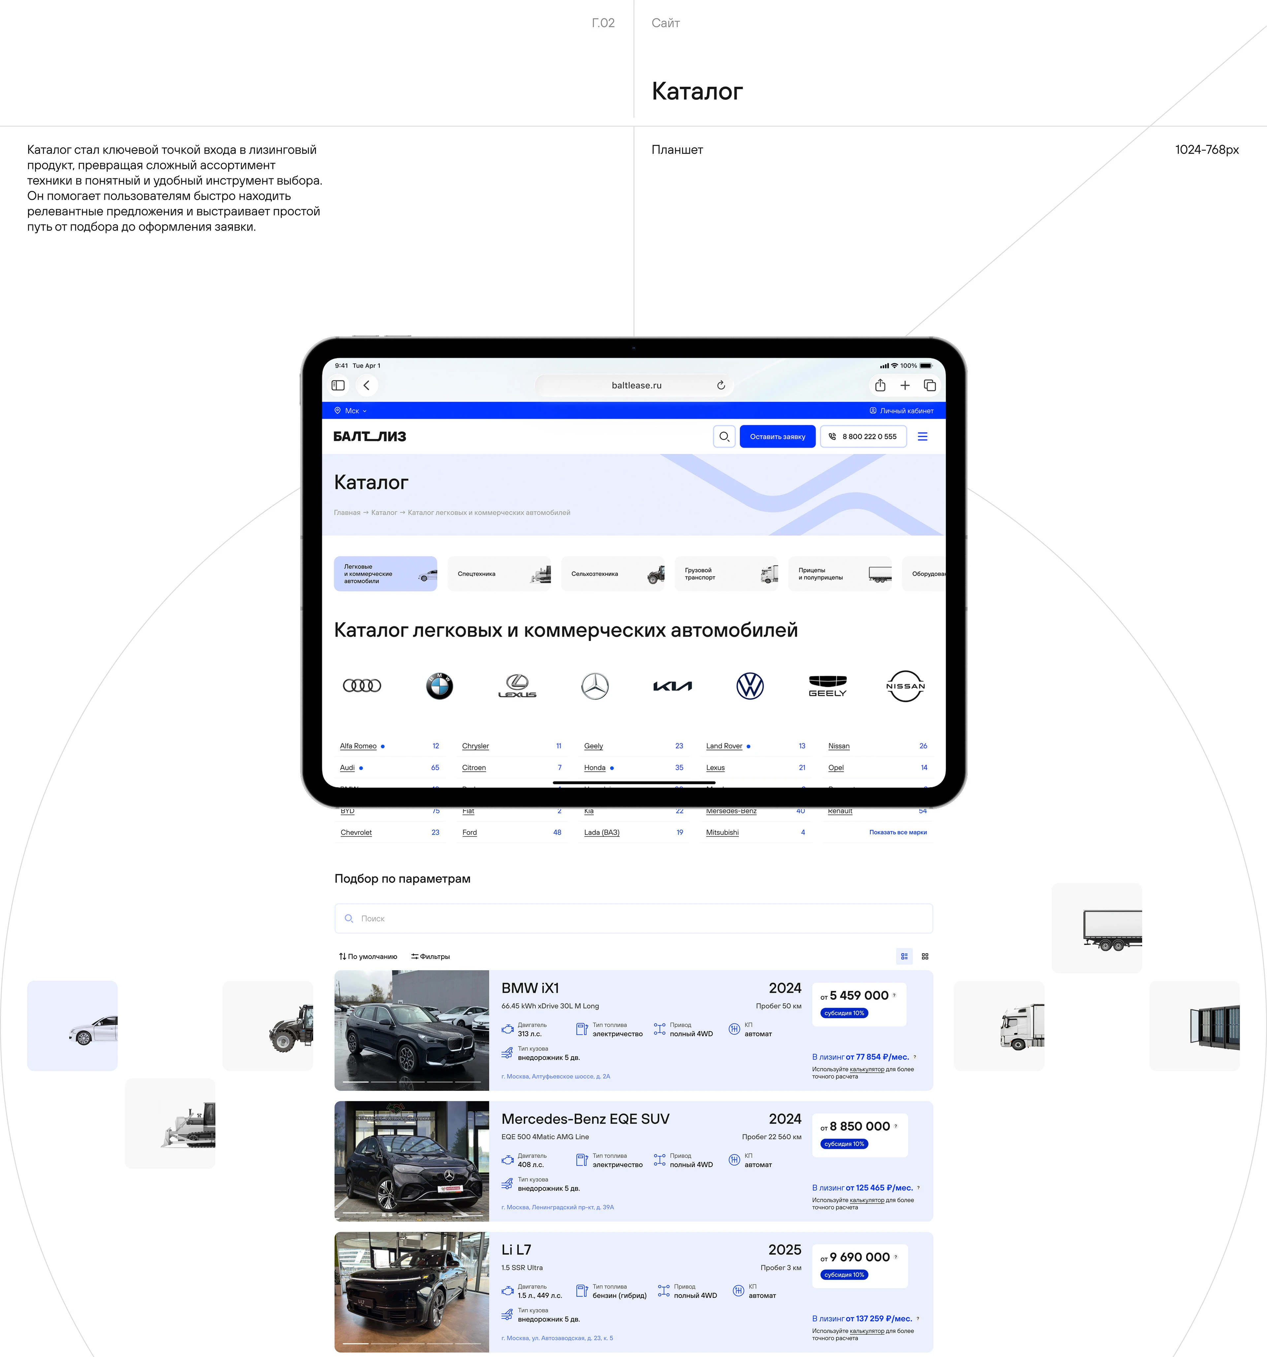
Task: Switch to list view layout
Action: (904, 956)
